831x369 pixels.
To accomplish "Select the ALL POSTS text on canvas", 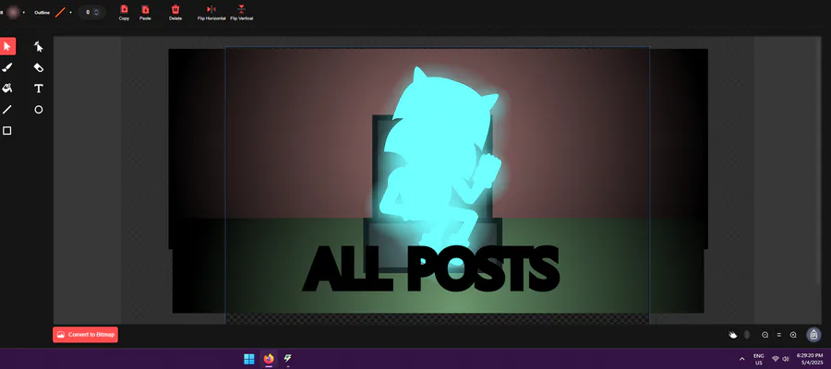I will [431, 269].
